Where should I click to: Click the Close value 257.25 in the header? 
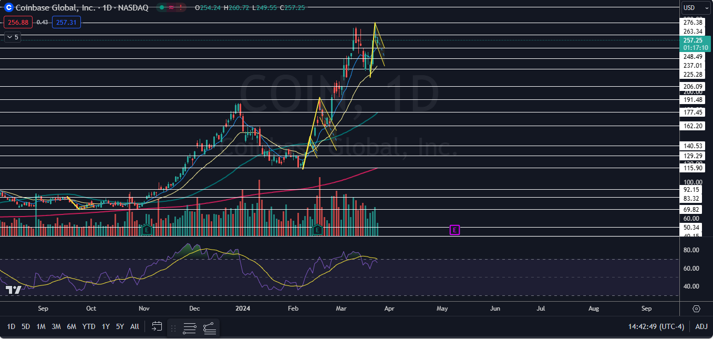pos(294,8)
